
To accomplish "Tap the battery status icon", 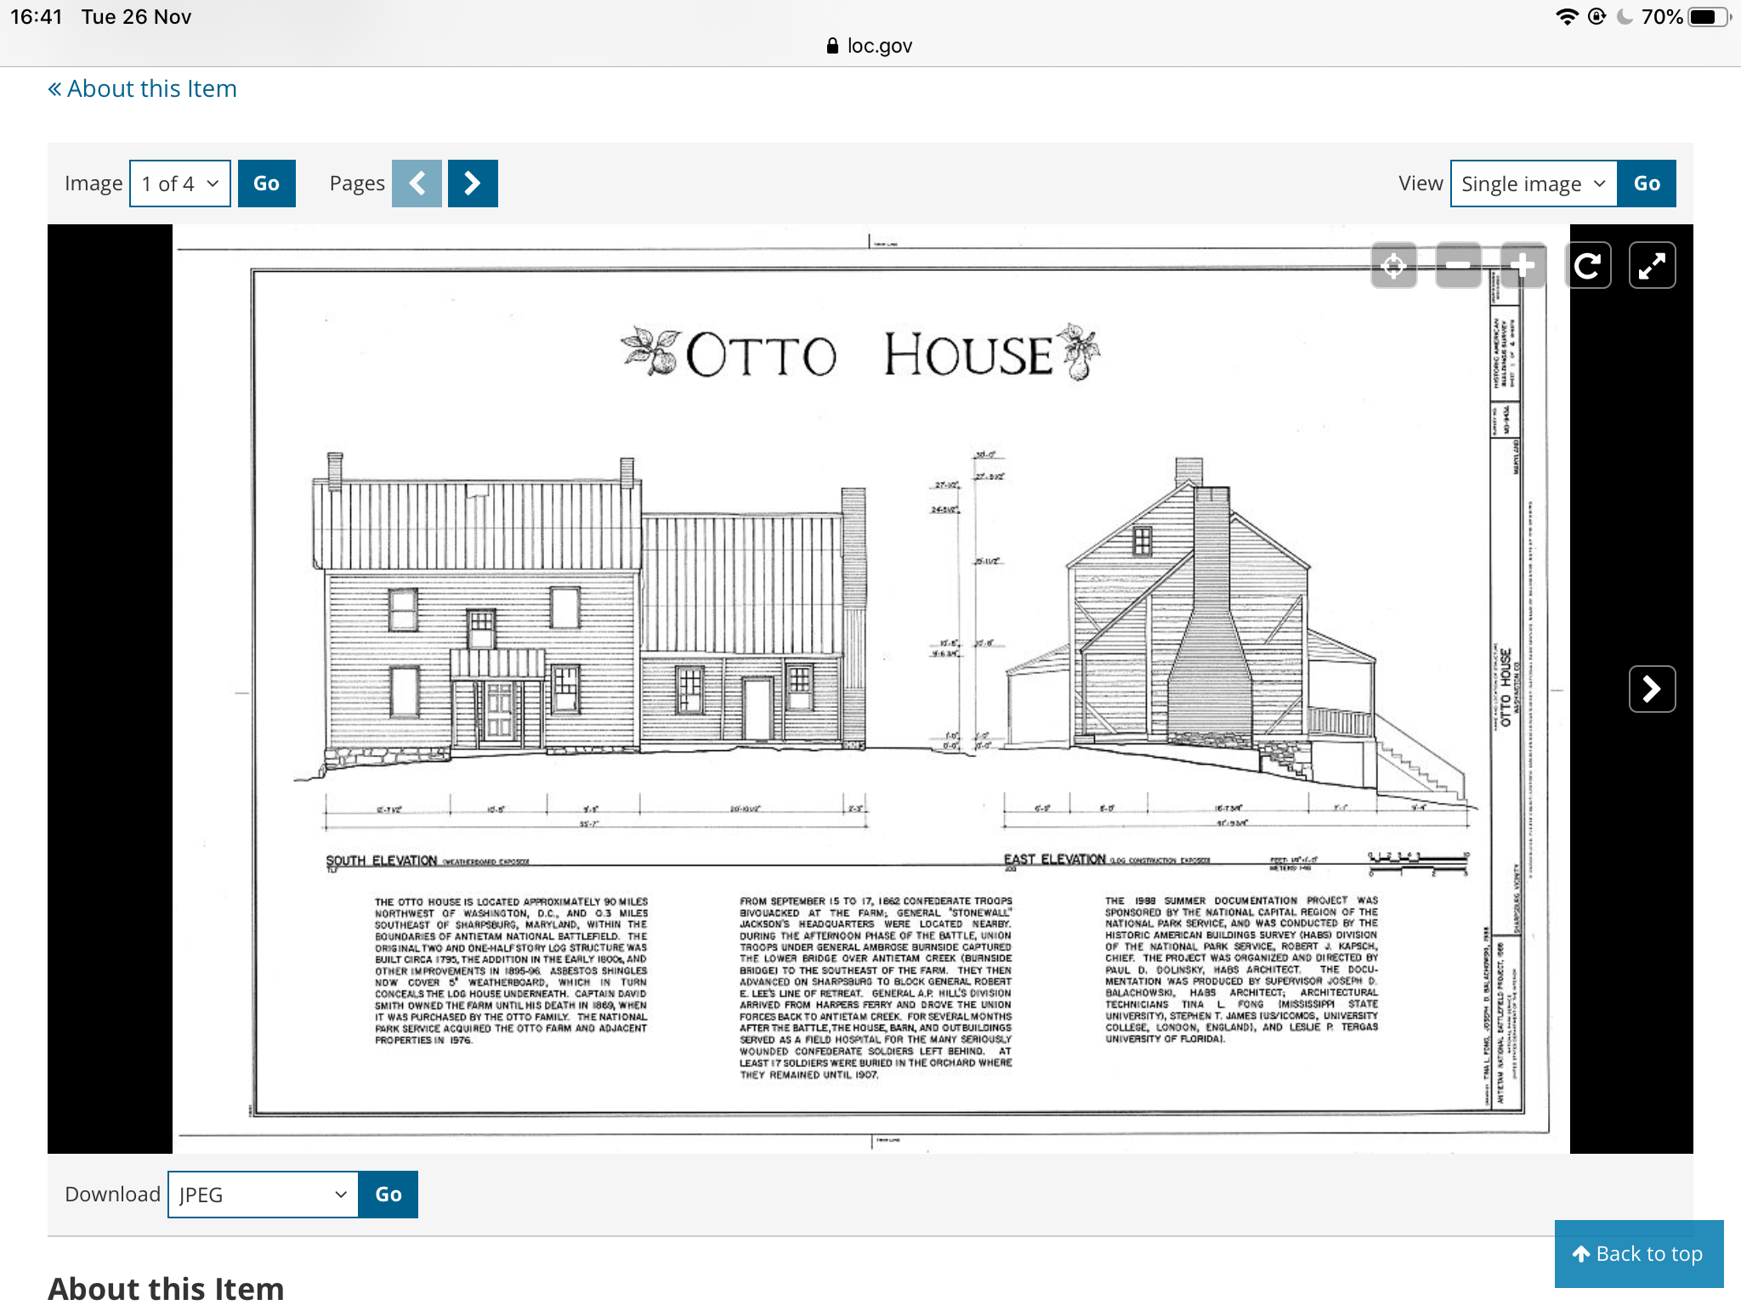I will (1706, 17).
